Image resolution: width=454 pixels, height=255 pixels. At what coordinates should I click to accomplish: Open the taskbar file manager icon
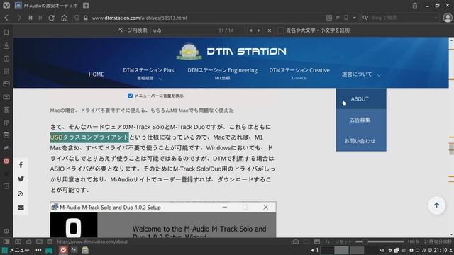85,250
